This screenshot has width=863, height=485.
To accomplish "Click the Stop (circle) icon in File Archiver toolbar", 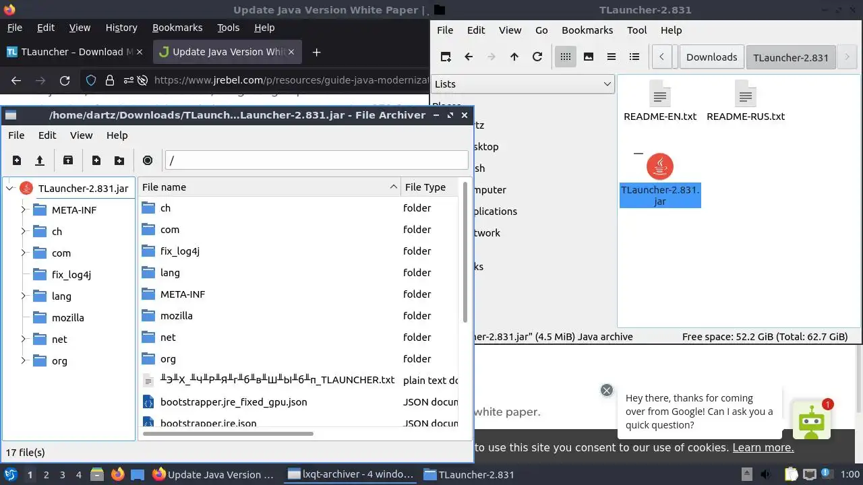I will [148, 160].
